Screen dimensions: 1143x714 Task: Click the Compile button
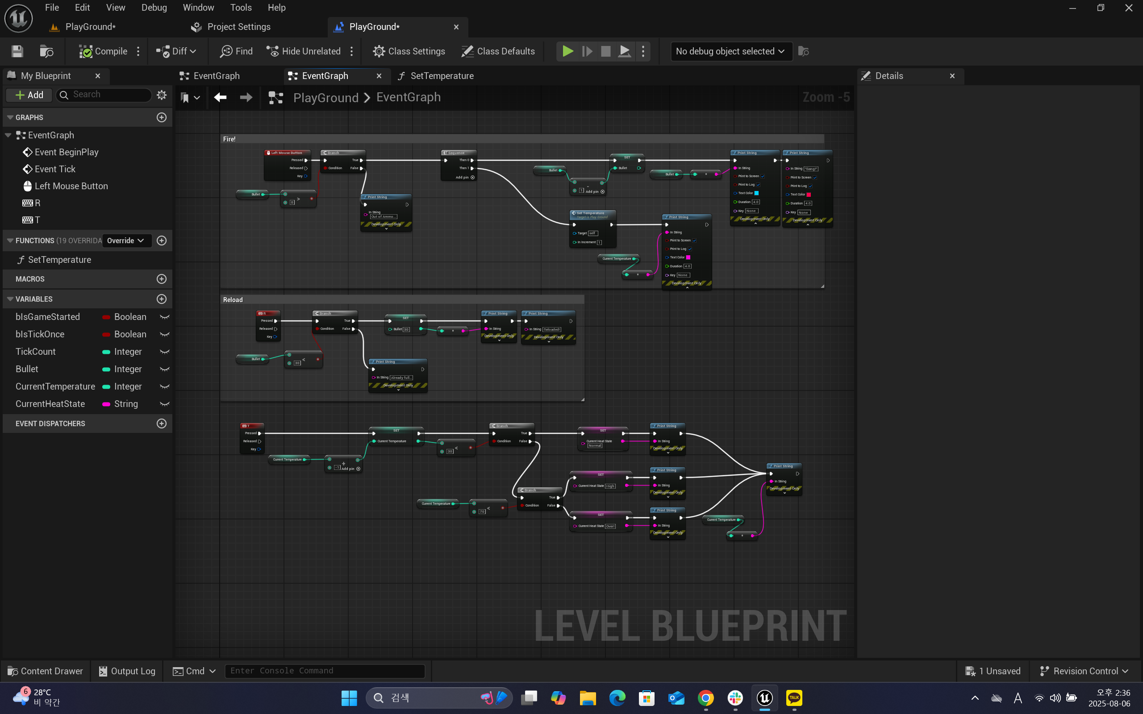(104, 51)
